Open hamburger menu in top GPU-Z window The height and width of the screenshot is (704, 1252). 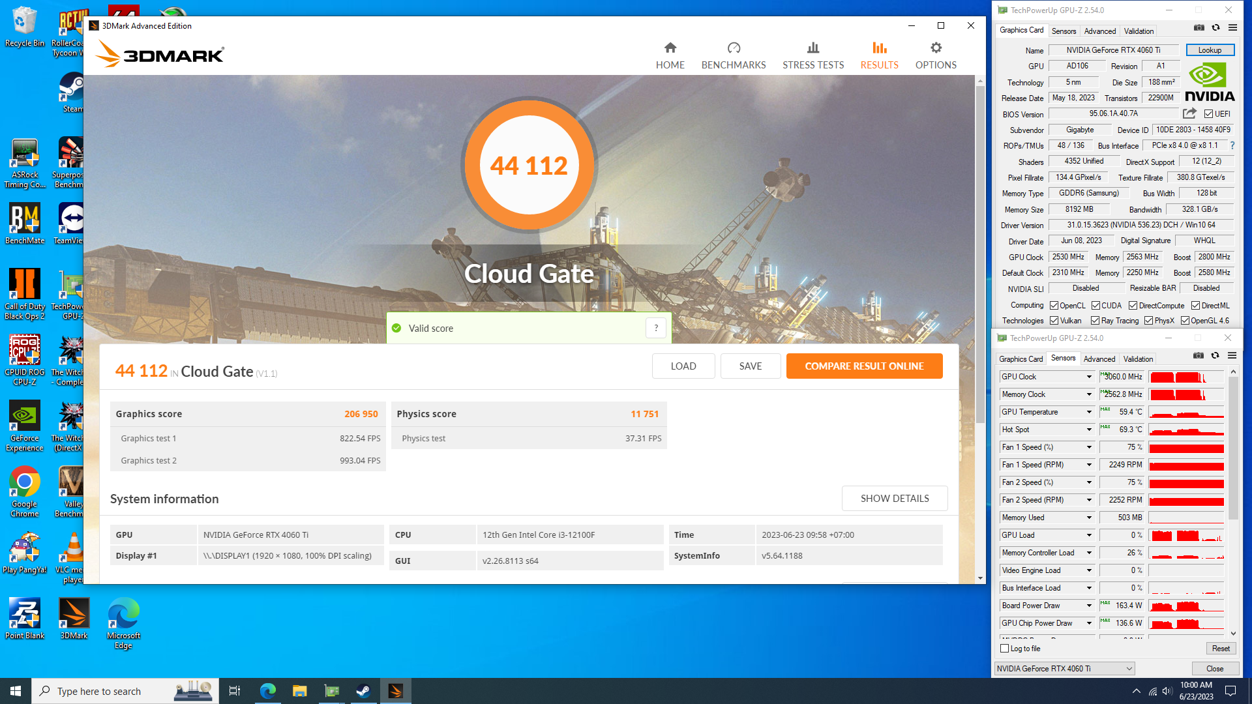1232,27
